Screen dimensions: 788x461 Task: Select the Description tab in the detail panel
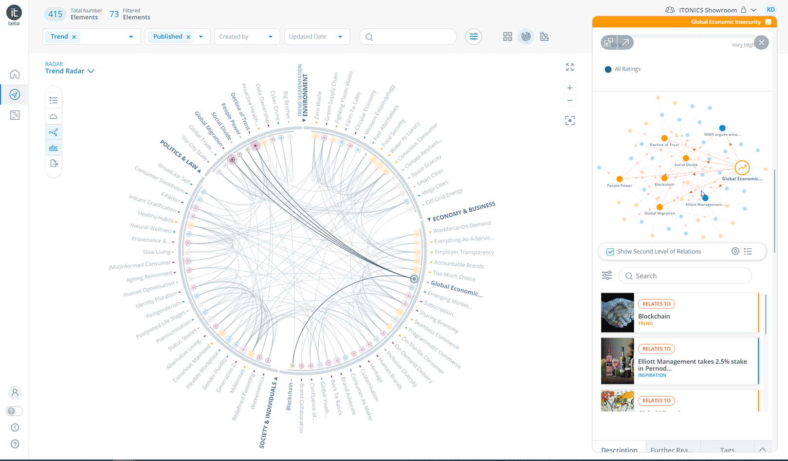click(619, 450)
